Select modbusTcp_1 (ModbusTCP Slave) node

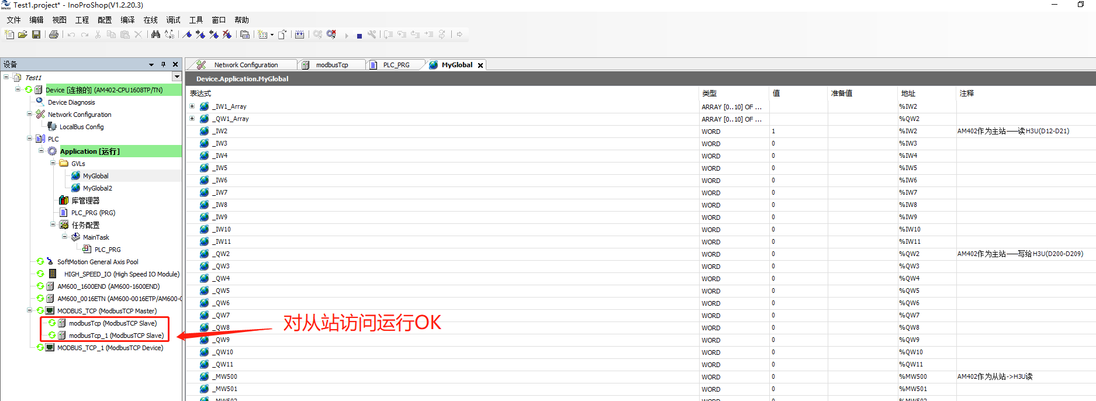pos(116,336)
